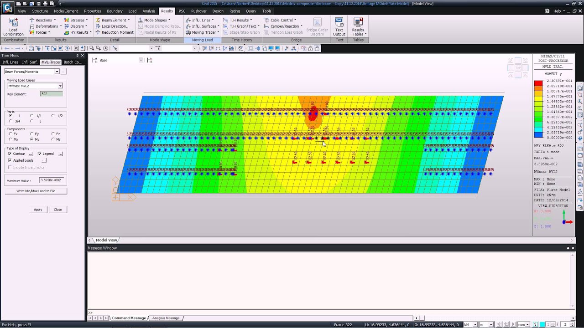Click the Key Element input field

point(51,94)
